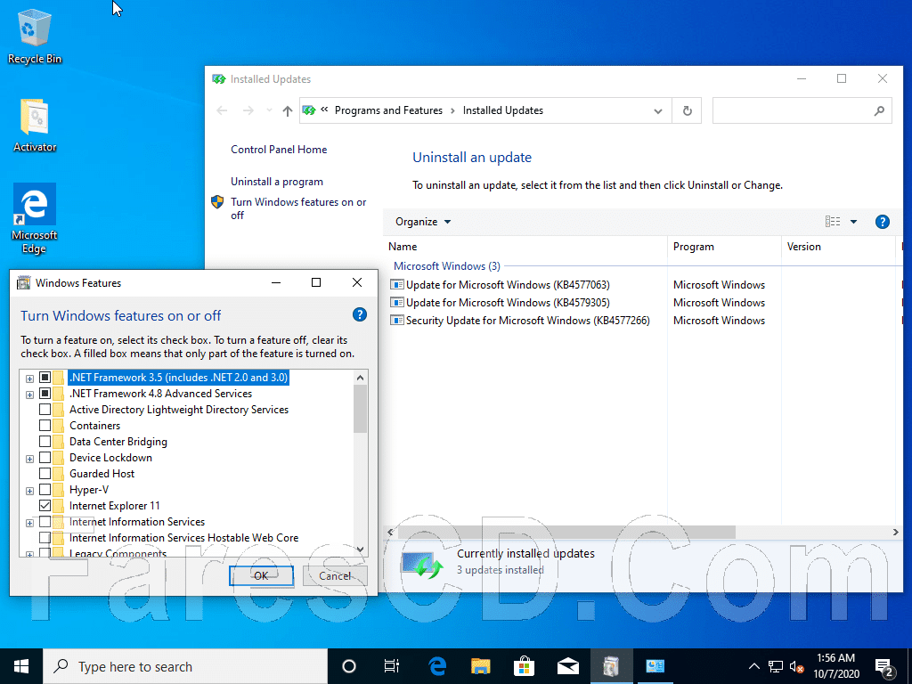Open the address bar history dropdown

click(658, 110)
